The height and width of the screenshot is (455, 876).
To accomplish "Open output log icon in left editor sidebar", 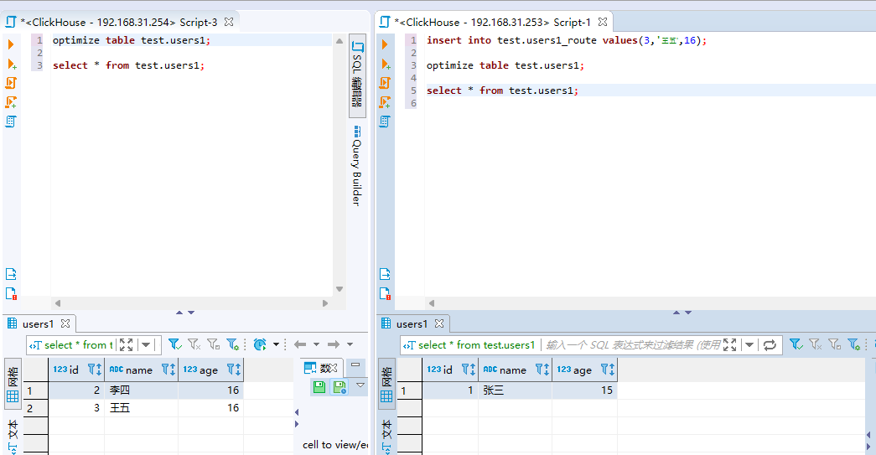I will pyautogui.click(x=11, y=274).
